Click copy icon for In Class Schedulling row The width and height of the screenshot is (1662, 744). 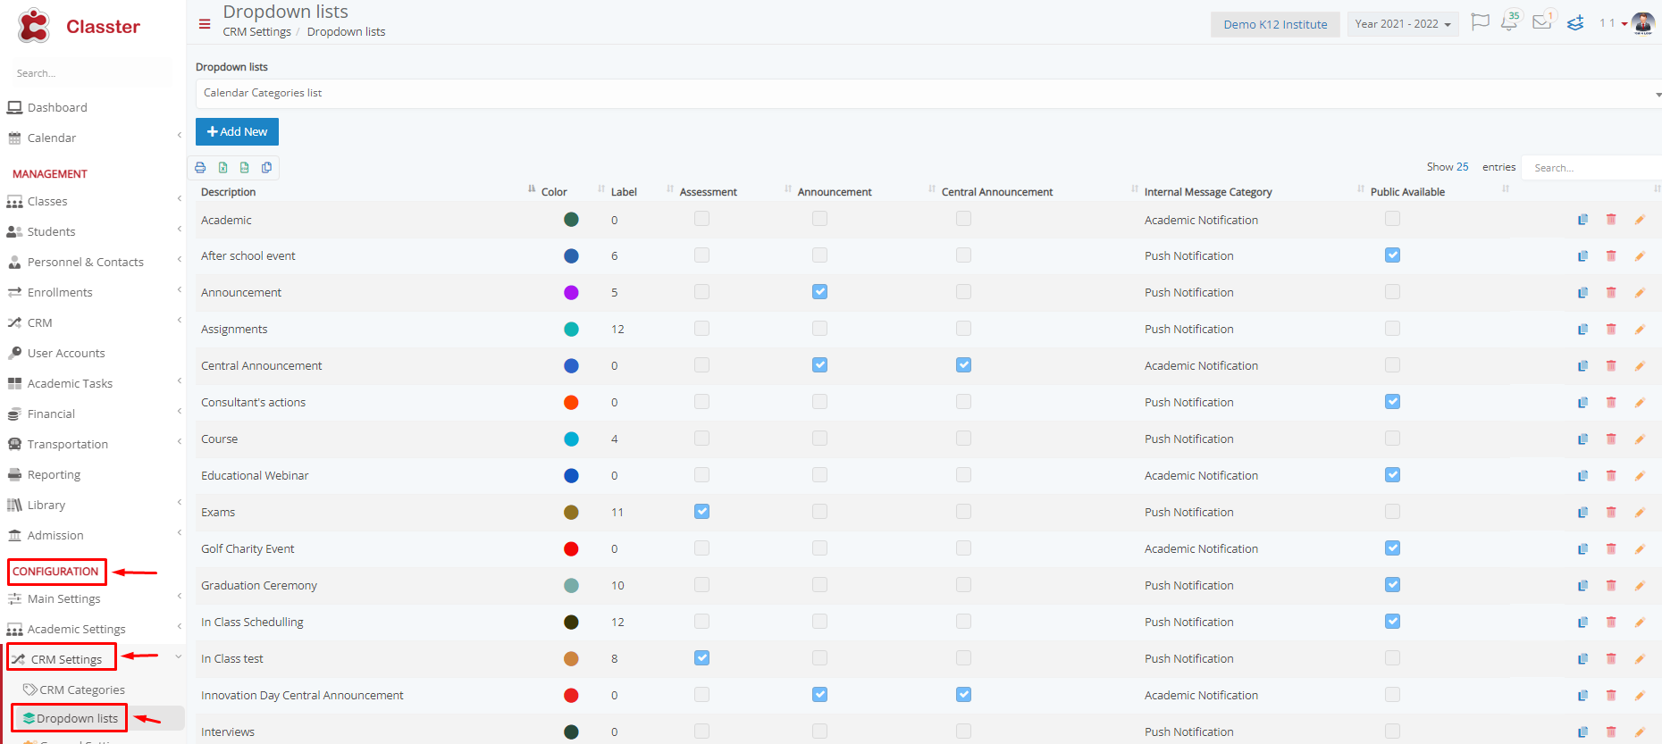pyautogui.click(x=1582, y=623)
